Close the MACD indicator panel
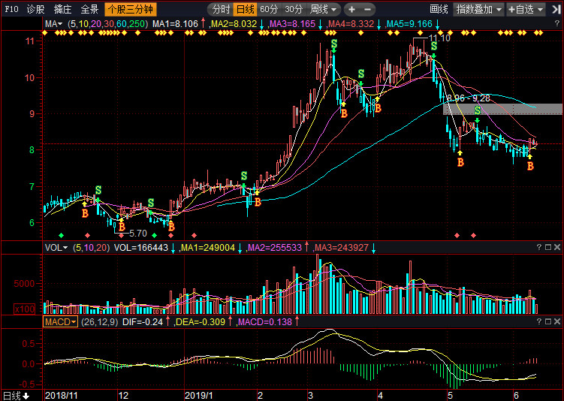The width and height of the screenshot is (564, 401). pyautogui.click(x=558, y=321)
